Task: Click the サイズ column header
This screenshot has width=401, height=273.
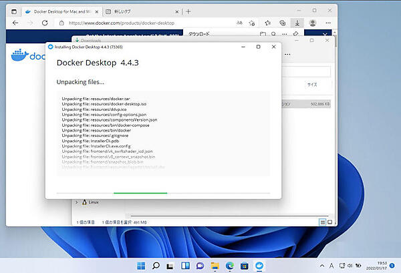Action: tap(312, 85)
